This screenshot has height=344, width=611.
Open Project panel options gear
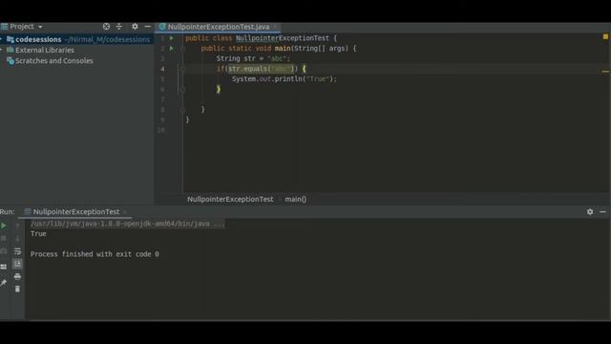click(135, 27)
